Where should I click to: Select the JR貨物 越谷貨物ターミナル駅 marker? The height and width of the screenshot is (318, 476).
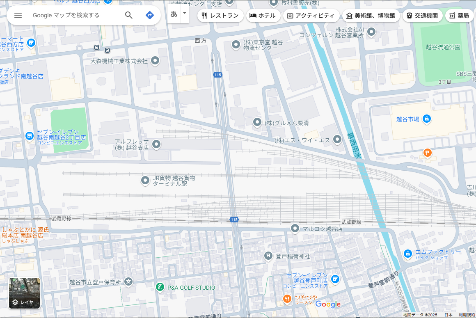(145, 181)
